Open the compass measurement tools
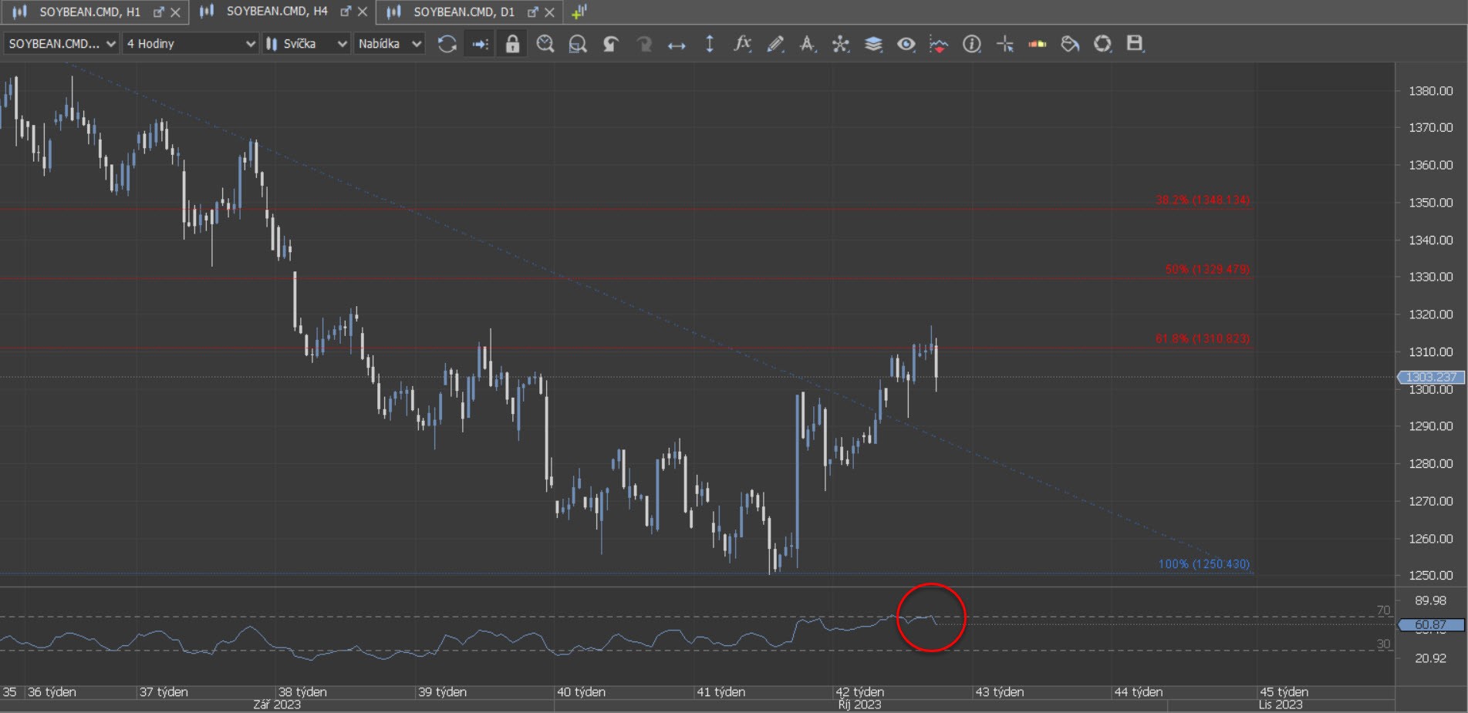This screenshot has width=1468, height=713. click(840, 44)
